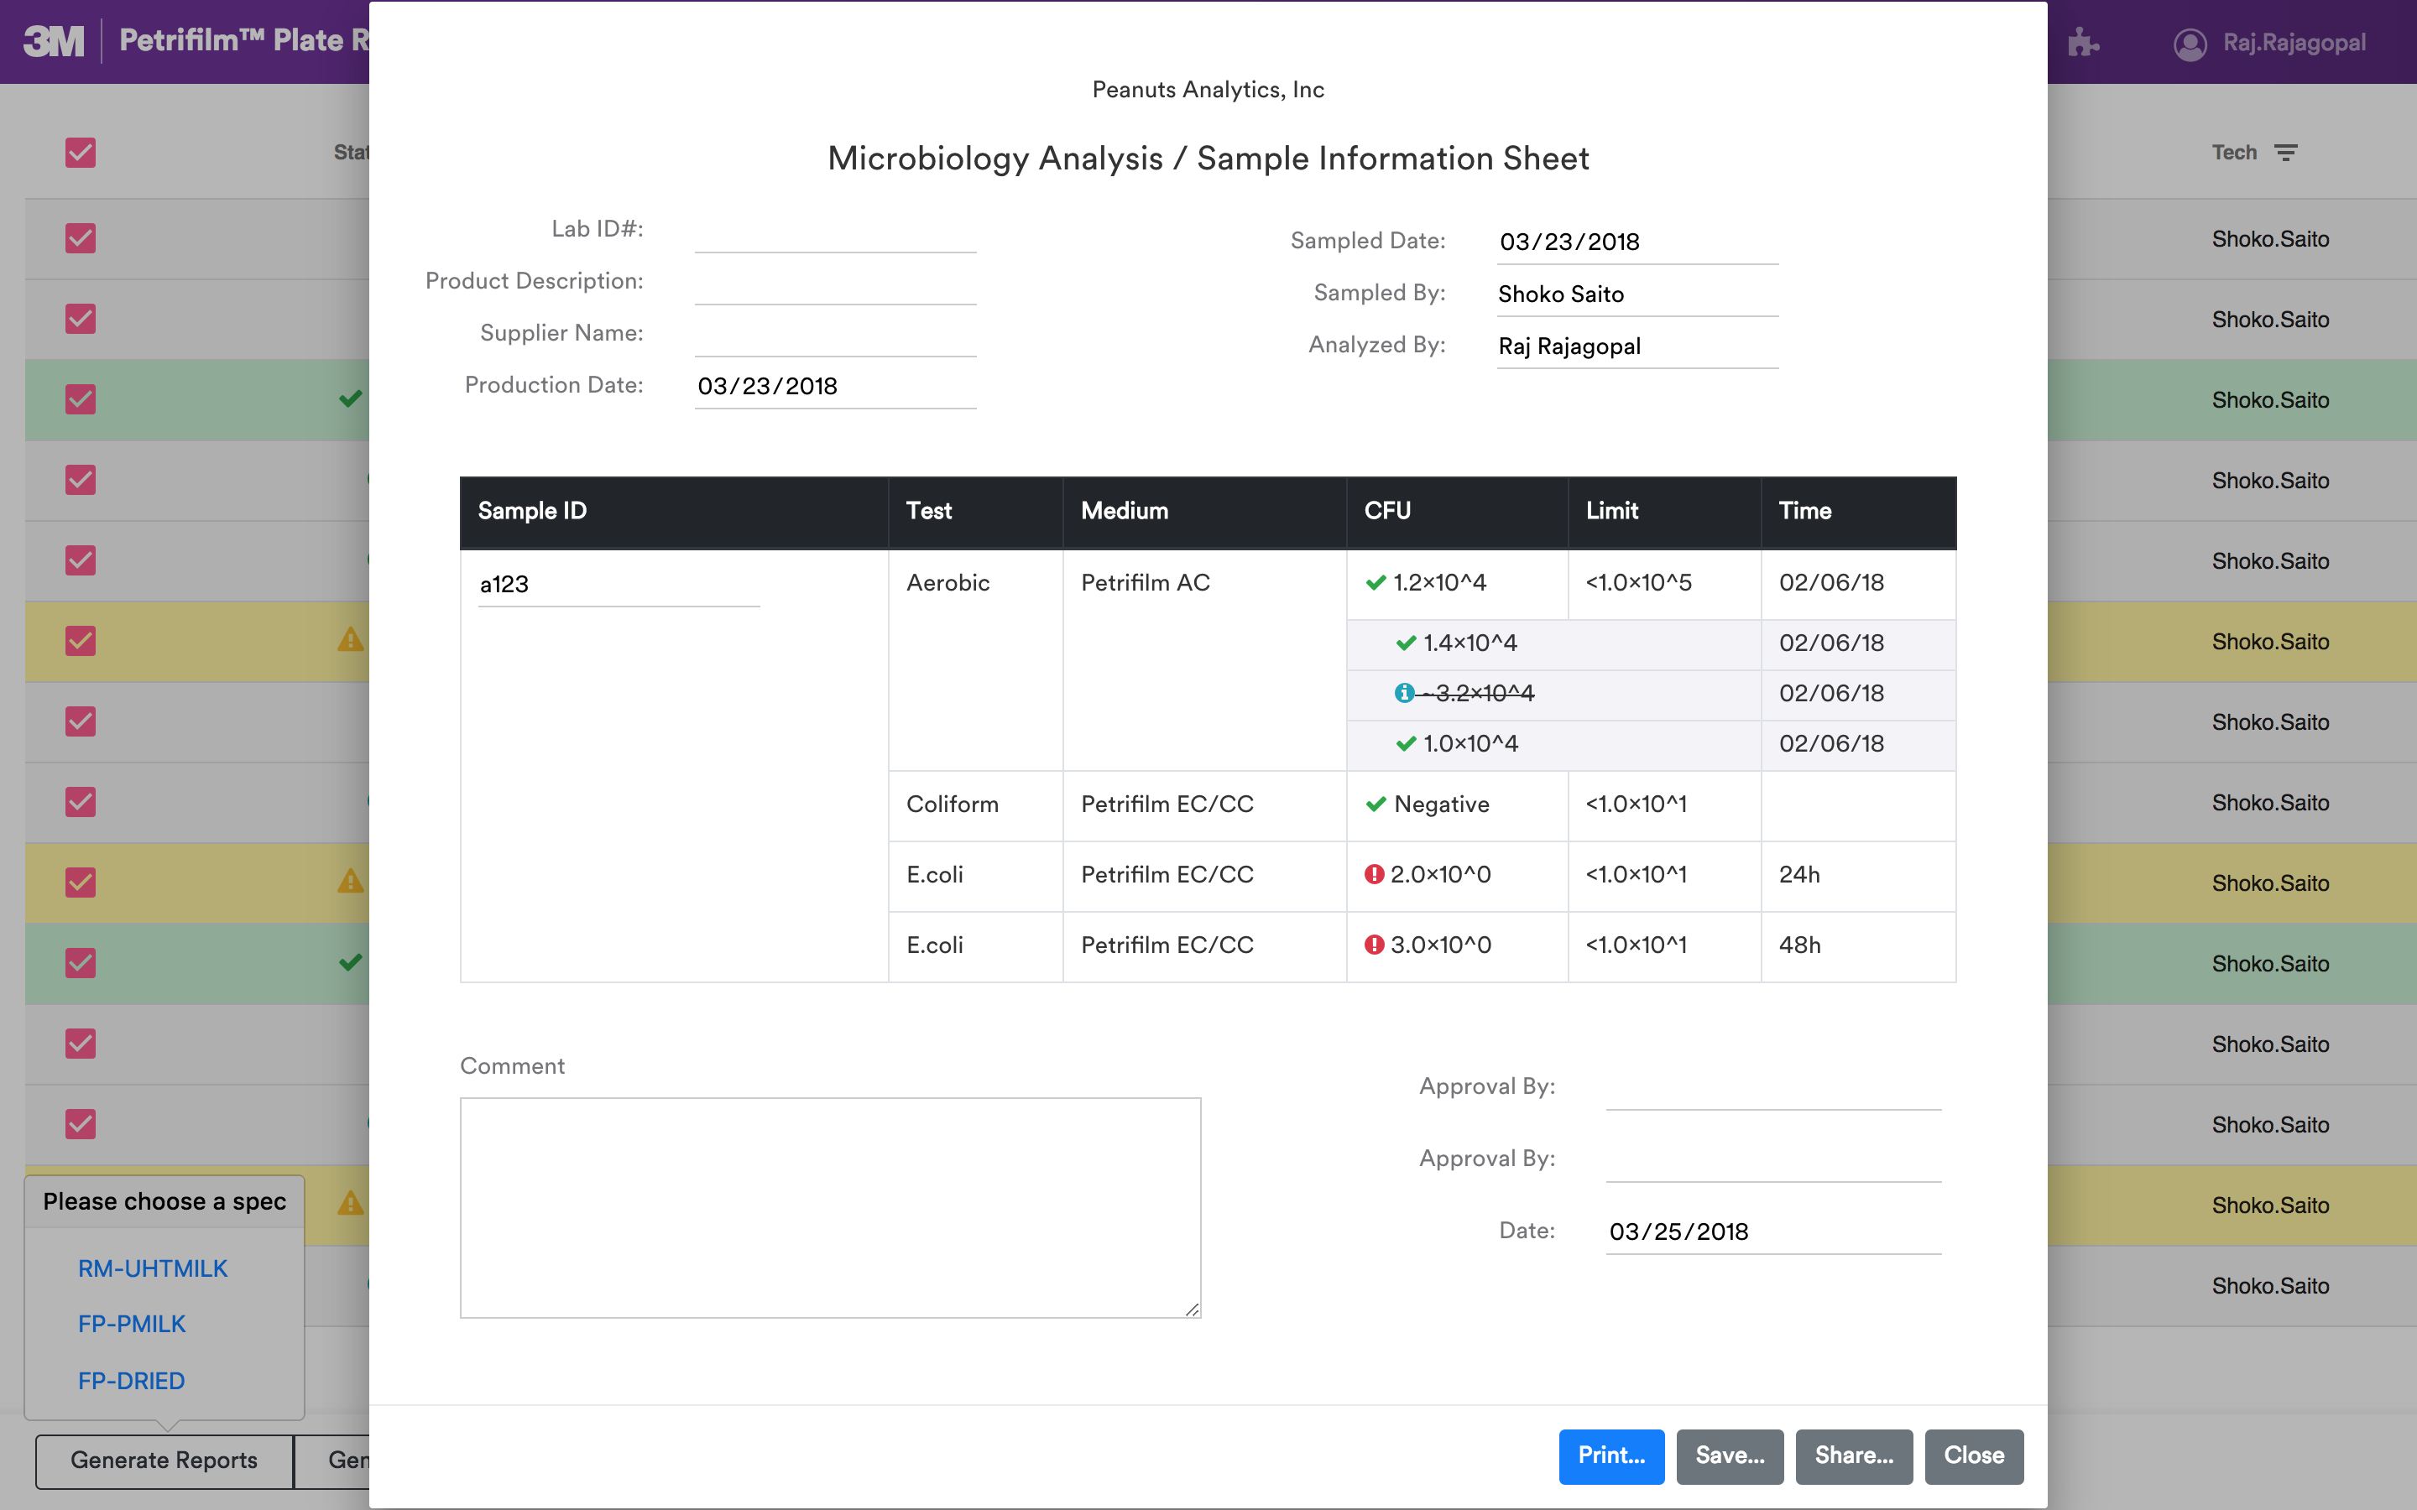The height and width of the screenshot is (1510, 2417).
Task: Click the Analyzed By field
Action: pos(1638,346)
